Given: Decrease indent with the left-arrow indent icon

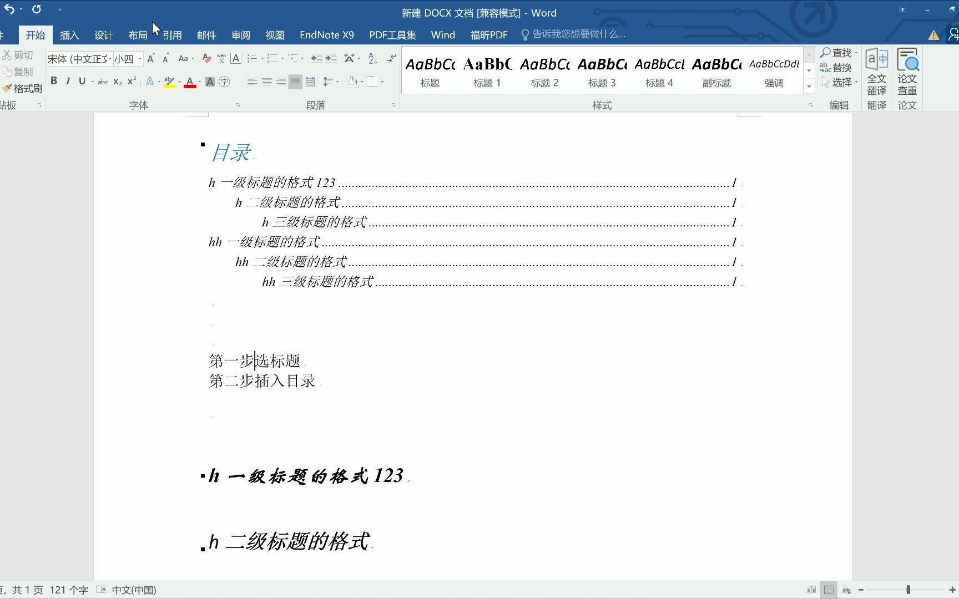Looking at the screenshot, I should pos(316,58).
